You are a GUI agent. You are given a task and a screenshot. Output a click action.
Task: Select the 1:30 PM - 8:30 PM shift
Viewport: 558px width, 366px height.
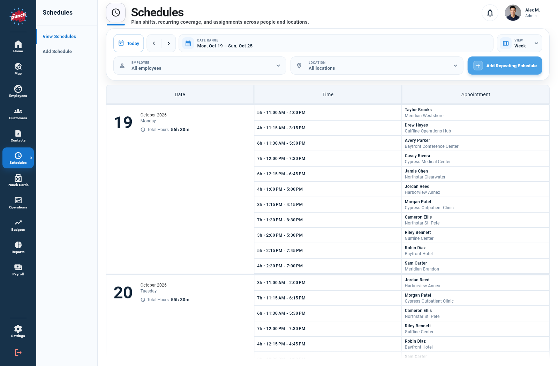coord(328,220)
